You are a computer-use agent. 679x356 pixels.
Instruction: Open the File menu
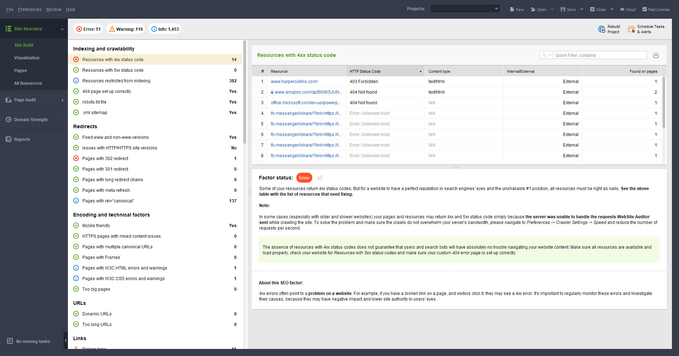click(10, 10)
